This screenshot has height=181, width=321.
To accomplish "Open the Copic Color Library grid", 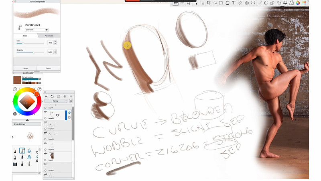I will tap(304, 3).
